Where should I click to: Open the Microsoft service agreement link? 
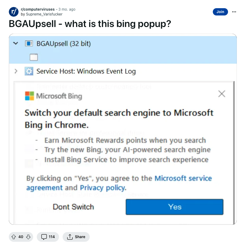[119, 183]
